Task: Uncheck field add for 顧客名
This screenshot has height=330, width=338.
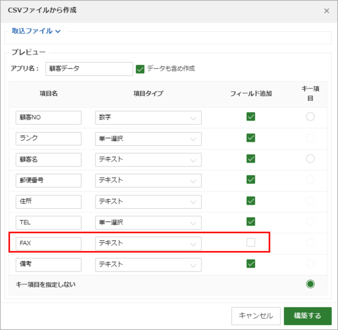Action: [251, 159]
